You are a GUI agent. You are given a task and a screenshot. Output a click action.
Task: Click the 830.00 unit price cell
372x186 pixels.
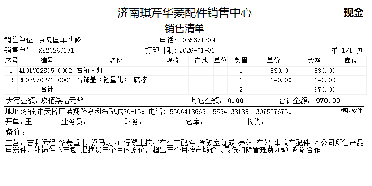281,71
